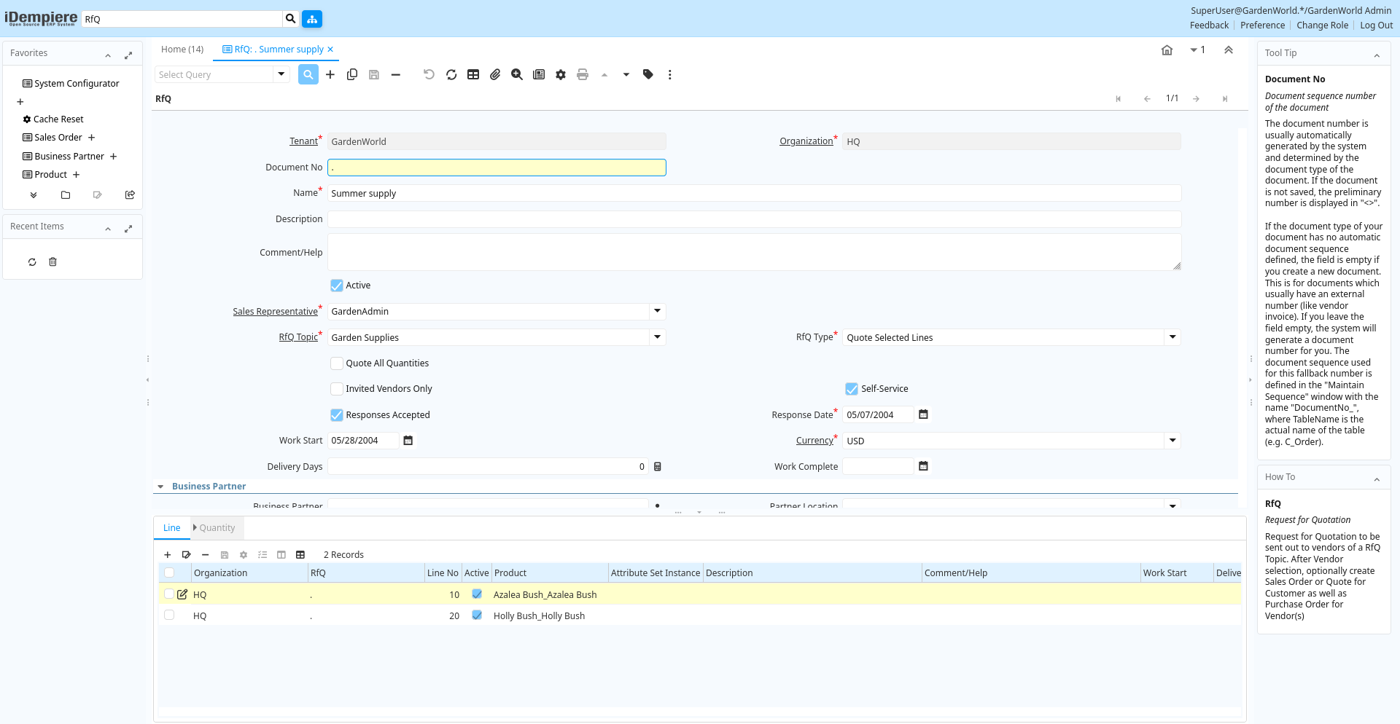Enable the Quote All Quantities checkbox
The image size is (1400, 724).
337,363
